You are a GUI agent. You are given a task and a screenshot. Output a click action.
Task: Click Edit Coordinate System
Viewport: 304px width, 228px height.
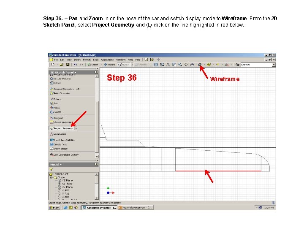click(x=64, y=155)
